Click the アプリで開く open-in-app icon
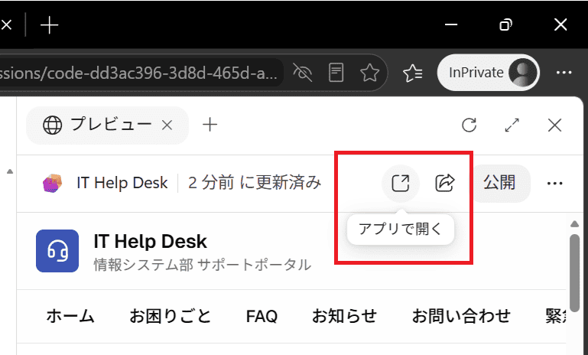Viewport: 588px width, 355px height. coord(400,183)
